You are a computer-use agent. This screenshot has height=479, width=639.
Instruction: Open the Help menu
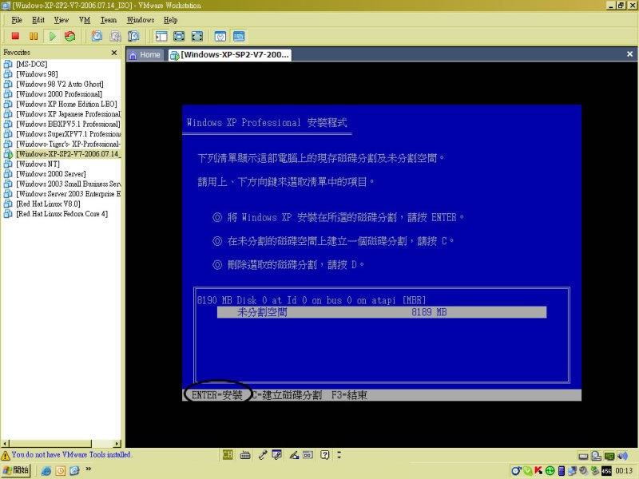click(x=170, y=19)
